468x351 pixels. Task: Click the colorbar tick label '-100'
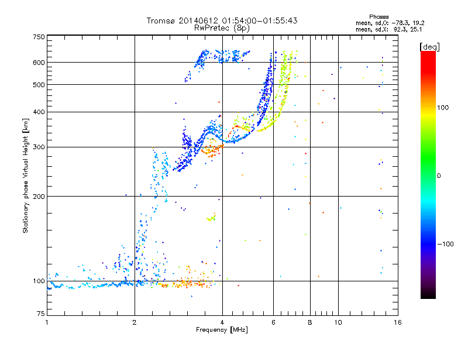445,244
